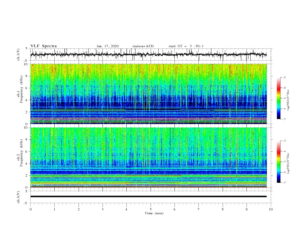Click the ch.1 color bar '-3' label

(x=284, y=77)
